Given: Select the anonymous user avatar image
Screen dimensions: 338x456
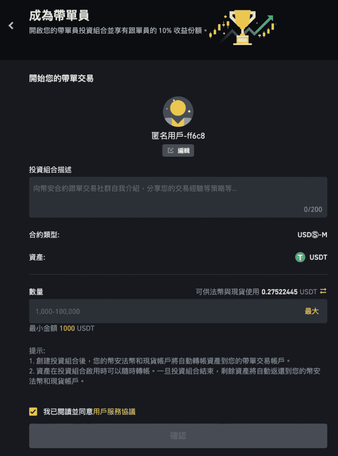Looking at the screenshot, I should pos(178,112).
